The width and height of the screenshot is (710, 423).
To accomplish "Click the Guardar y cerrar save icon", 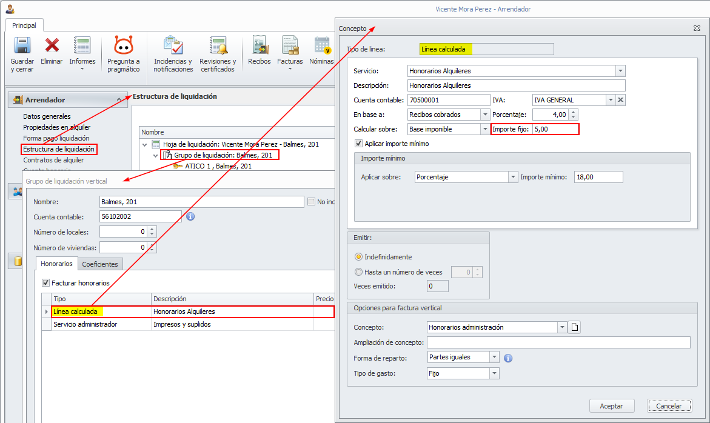I will click(22, 45).
